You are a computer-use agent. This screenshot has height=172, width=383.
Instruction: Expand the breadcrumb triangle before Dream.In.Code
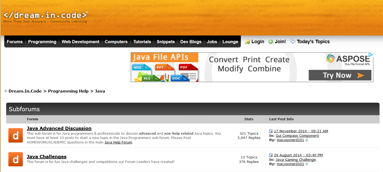click(x=6, y=91)
